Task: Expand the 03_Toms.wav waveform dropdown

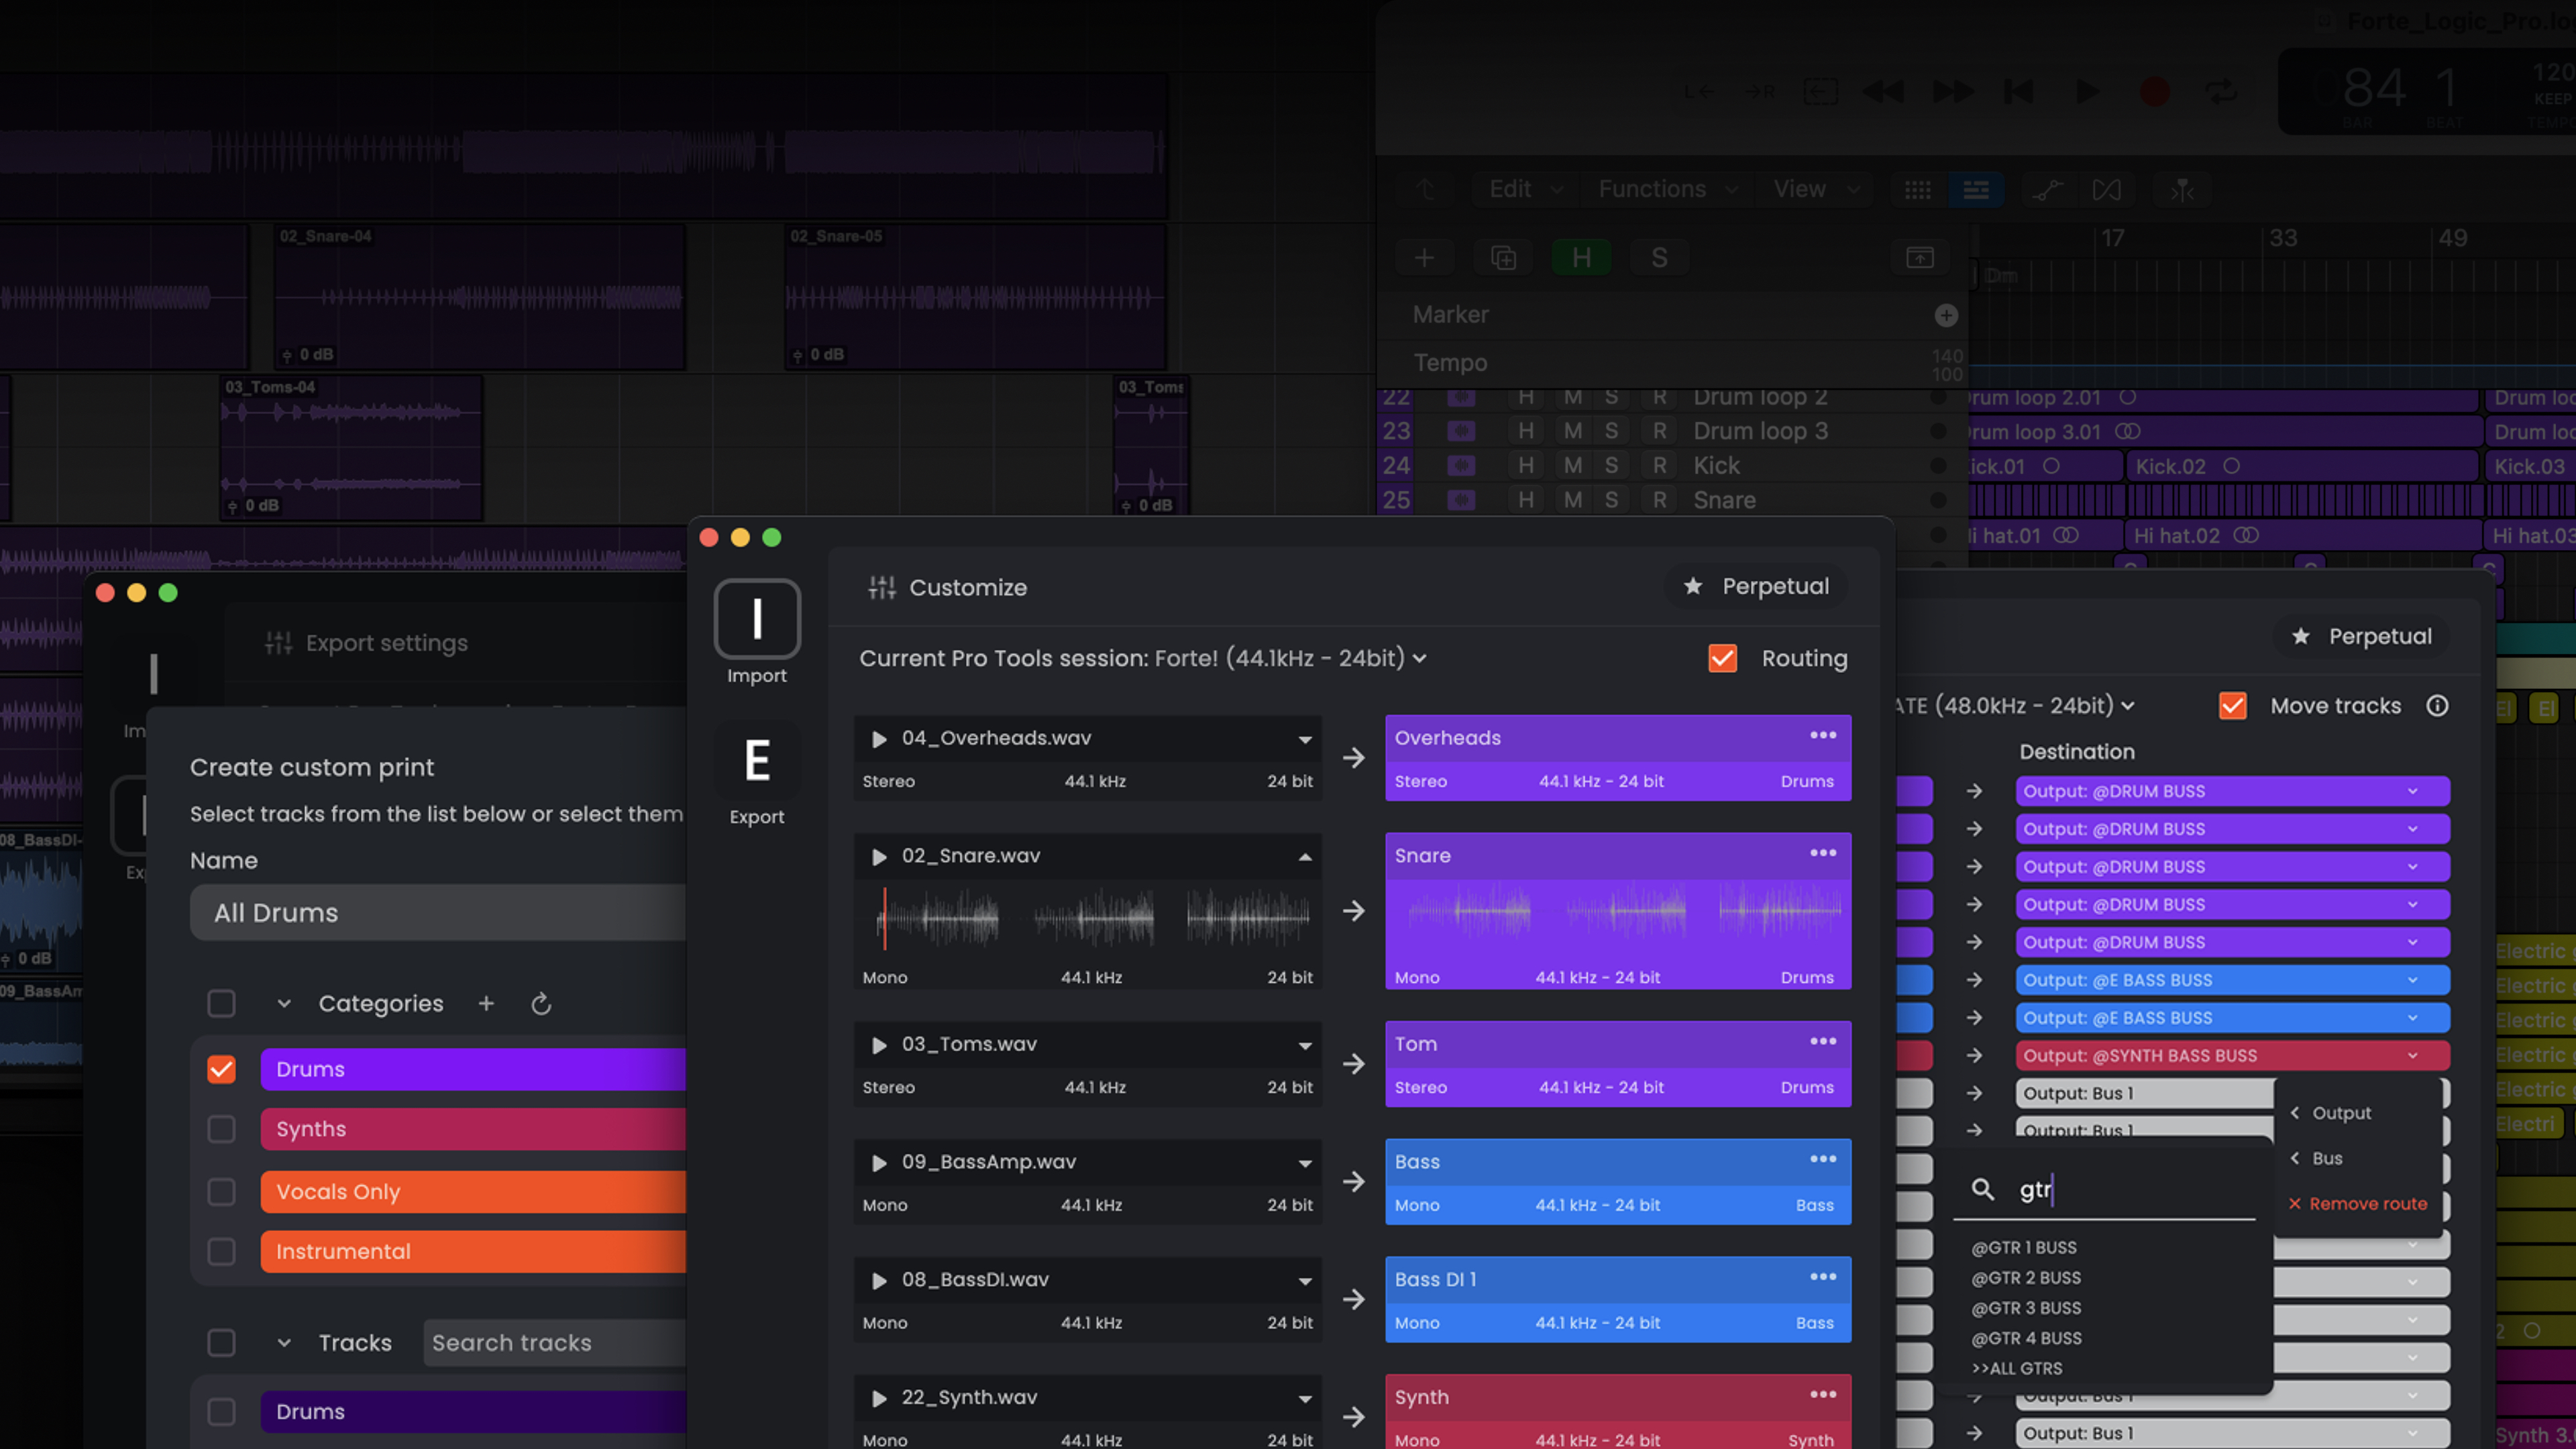Action: (1304, 1045)
